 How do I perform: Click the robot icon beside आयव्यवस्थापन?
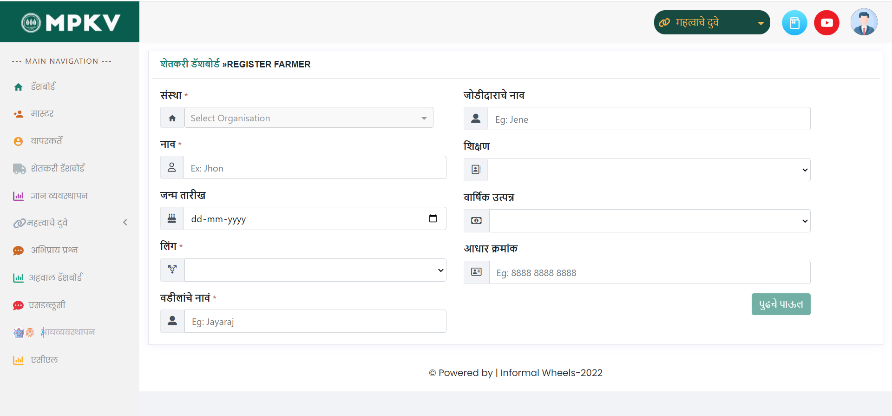point(18,333)
